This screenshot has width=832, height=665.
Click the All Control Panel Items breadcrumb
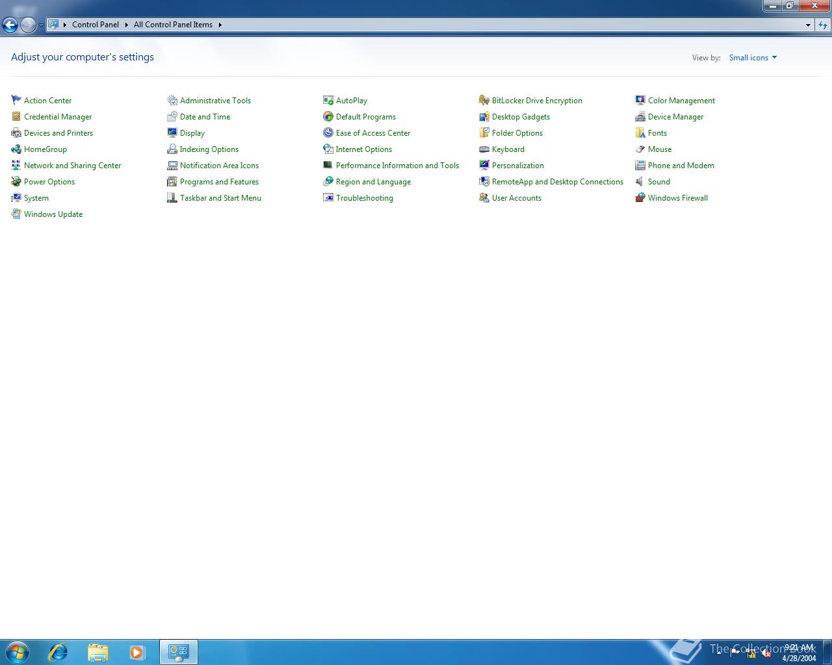coord(173,25)
